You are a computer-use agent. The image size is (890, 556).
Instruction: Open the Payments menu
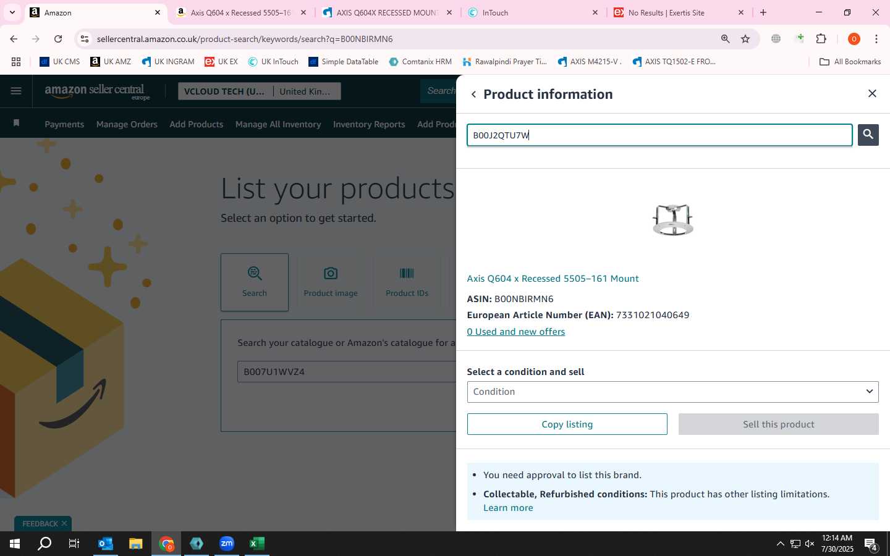pos(64,124)
